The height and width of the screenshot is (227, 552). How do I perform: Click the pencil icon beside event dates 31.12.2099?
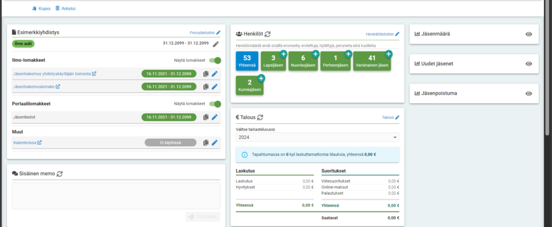(x=216, y=44)
